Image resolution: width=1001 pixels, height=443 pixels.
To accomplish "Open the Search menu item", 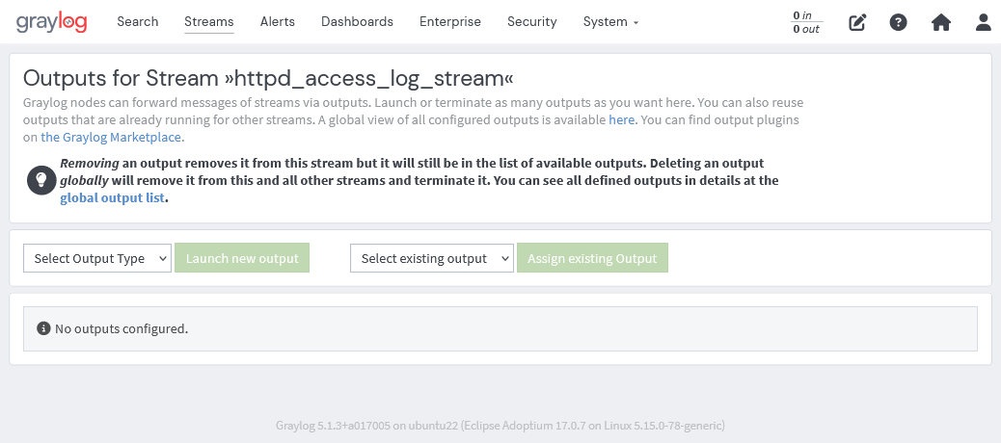I will 138,21.
